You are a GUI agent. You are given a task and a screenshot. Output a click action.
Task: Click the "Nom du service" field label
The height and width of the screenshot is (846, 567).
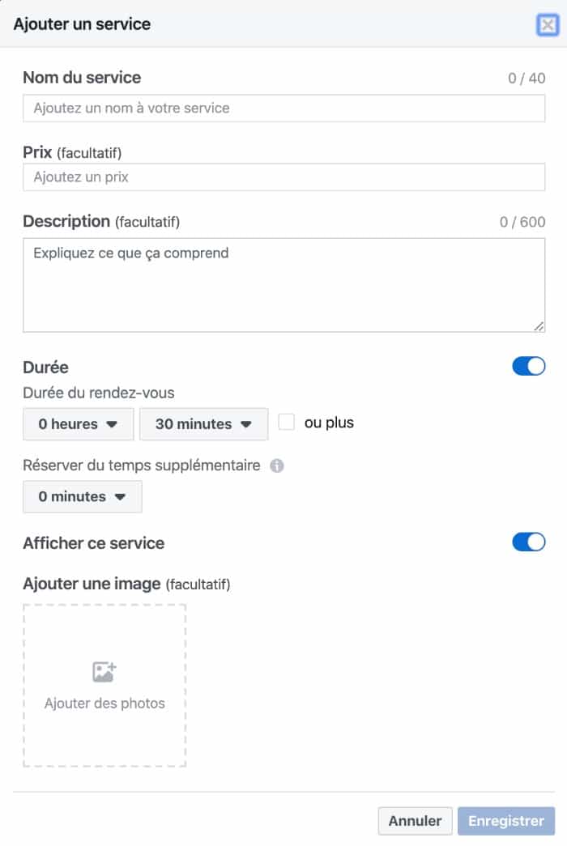click(82, 78)
